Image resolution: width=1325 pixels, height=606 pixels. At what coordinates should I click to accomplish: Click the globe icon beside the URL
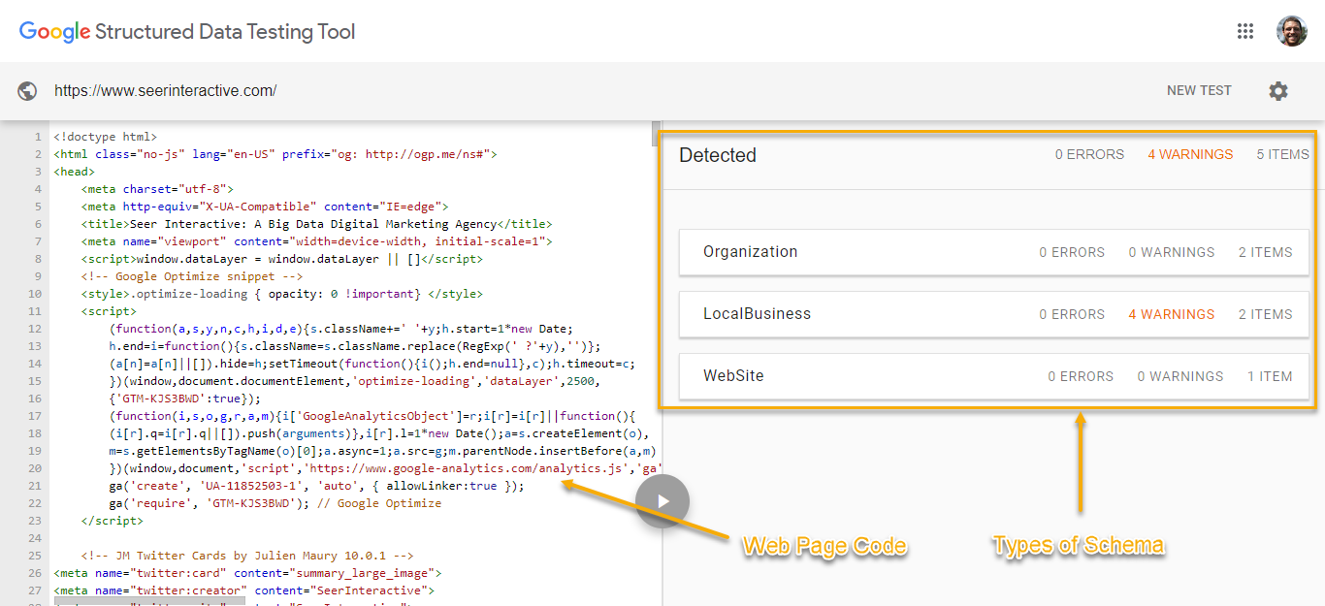point(28,91)
